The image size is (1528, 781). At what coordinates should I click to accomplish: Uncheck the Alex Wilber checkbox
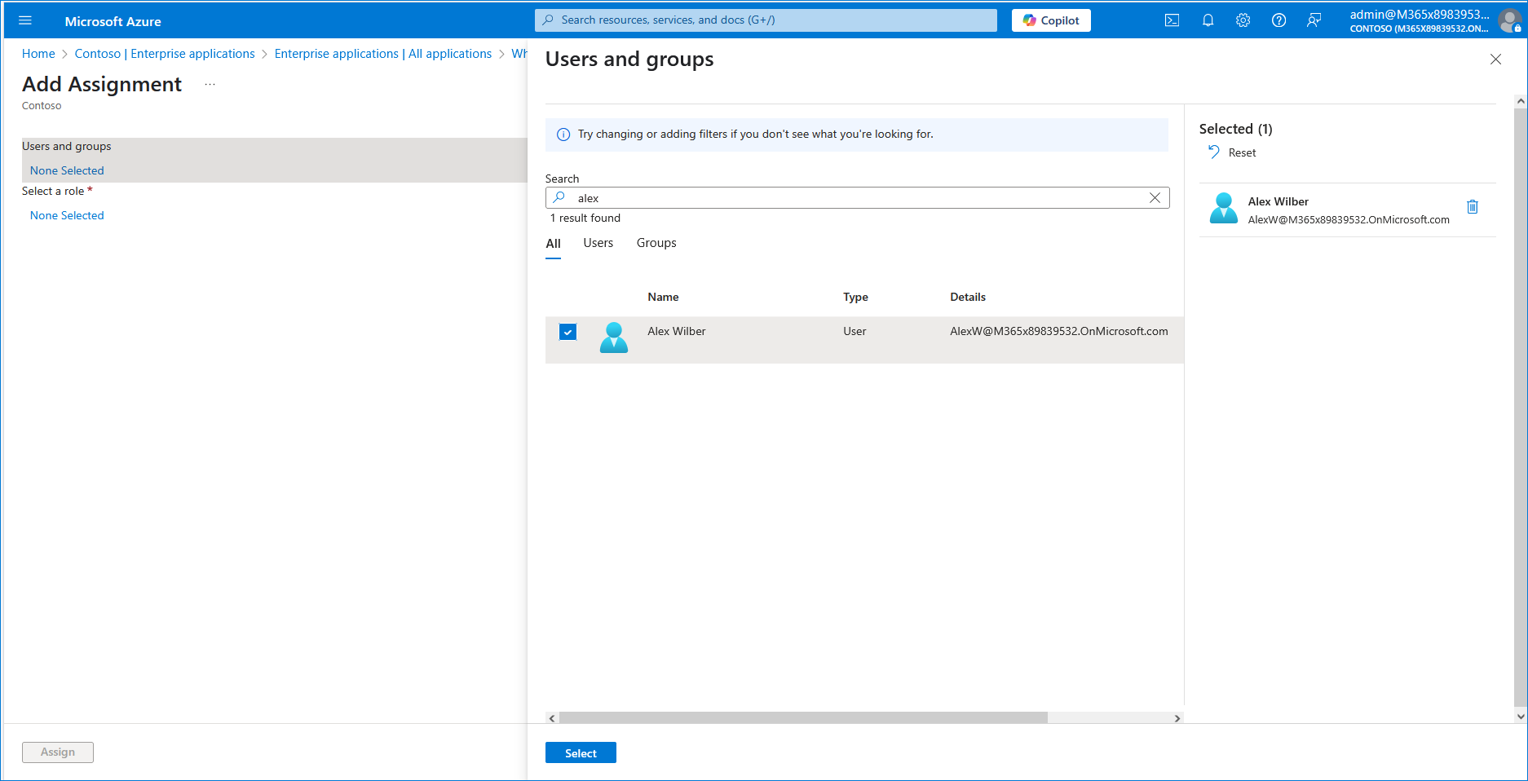pyautogui.click(x=567, y=332)
